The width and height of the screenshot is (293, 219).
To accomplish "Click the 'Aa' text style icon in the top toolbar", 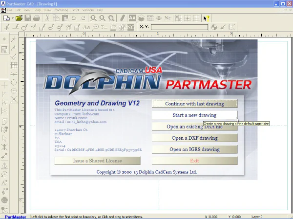I will pyautogui.click(x=132, y=18).
